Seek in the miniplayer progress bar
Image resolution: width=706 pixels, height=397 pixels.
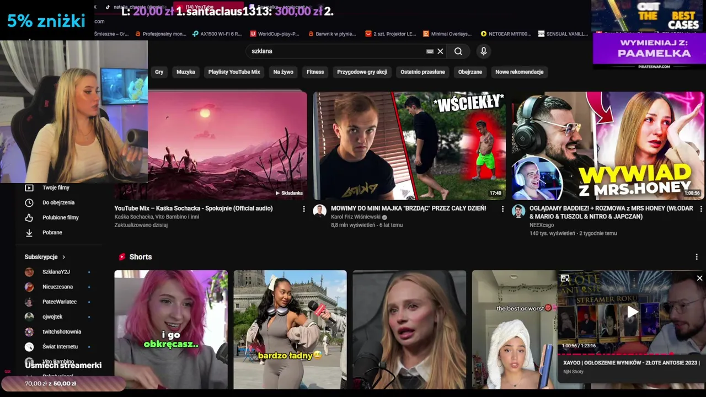tap(632, 353)
